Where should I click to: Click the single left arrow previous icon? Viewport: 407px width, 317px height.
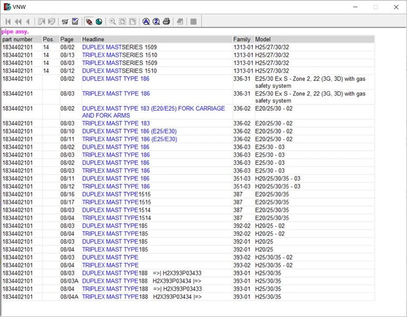pos(28,22)
